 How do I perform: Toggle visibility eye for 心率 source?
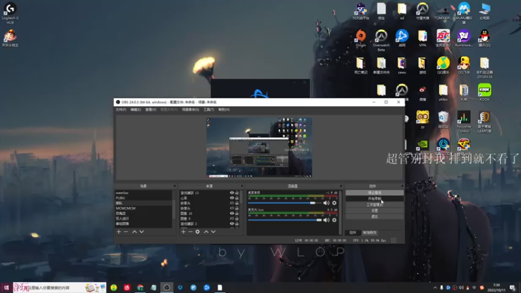pos(232,198)
